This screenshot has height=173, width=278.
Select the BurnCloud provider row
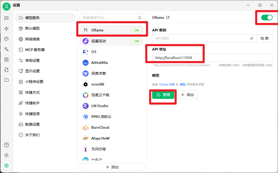click(x=112, y=127)
